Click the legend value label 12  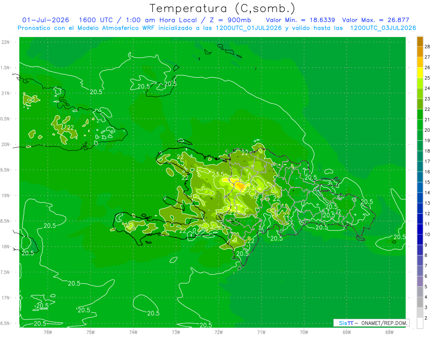[428, 213]
